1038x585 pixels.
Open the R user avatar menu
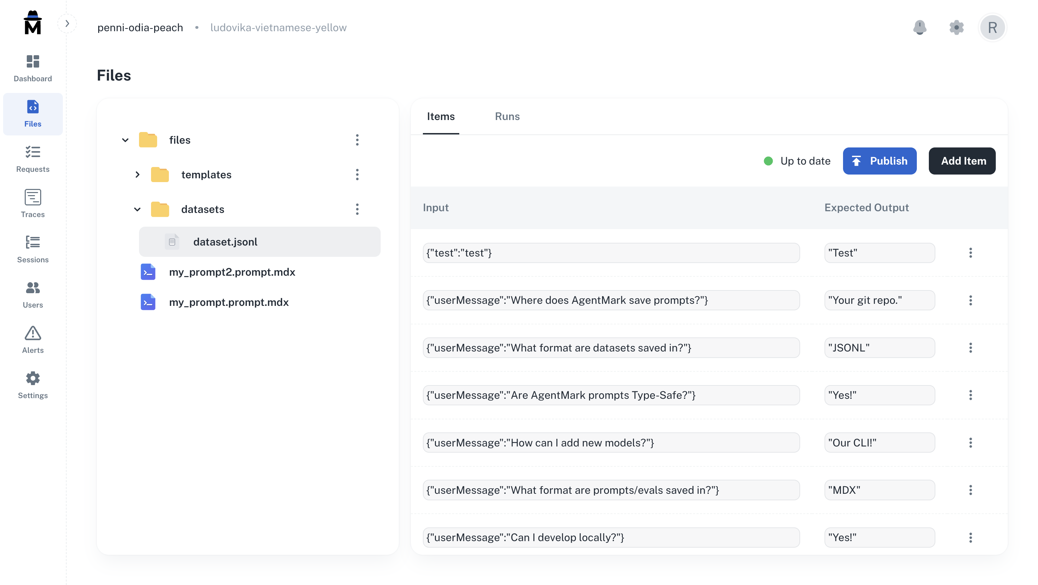click(x=992, y=27)
